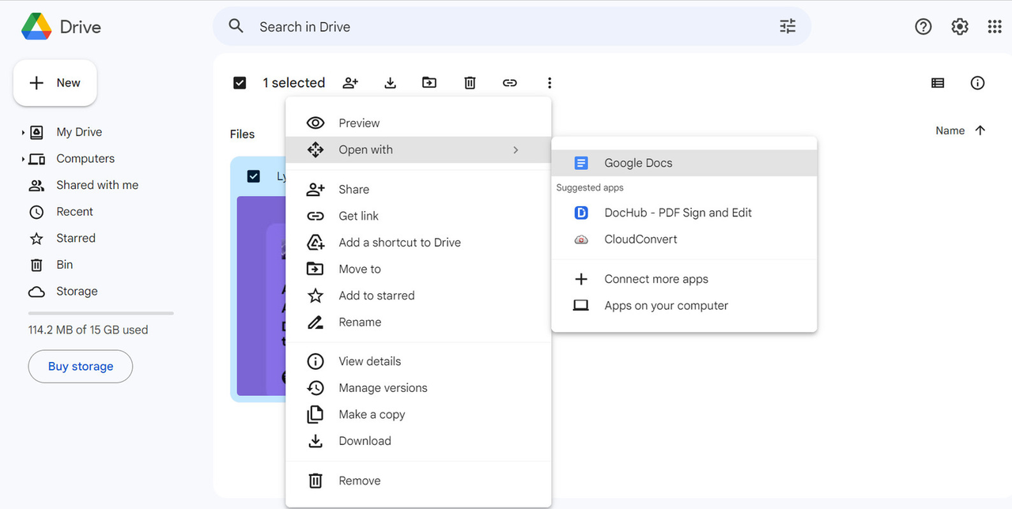The image size is (1012, 509).
Task: Select Connect more apps option
Action: point(684,279)
